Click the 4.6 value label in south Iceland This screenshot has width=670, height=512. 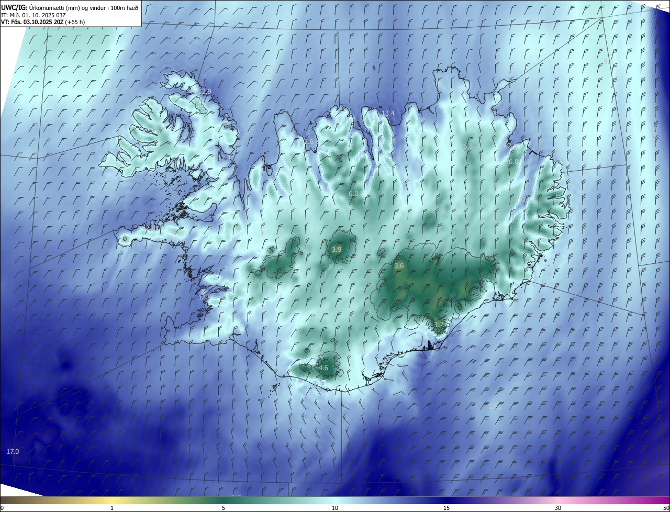pos(323,368)
